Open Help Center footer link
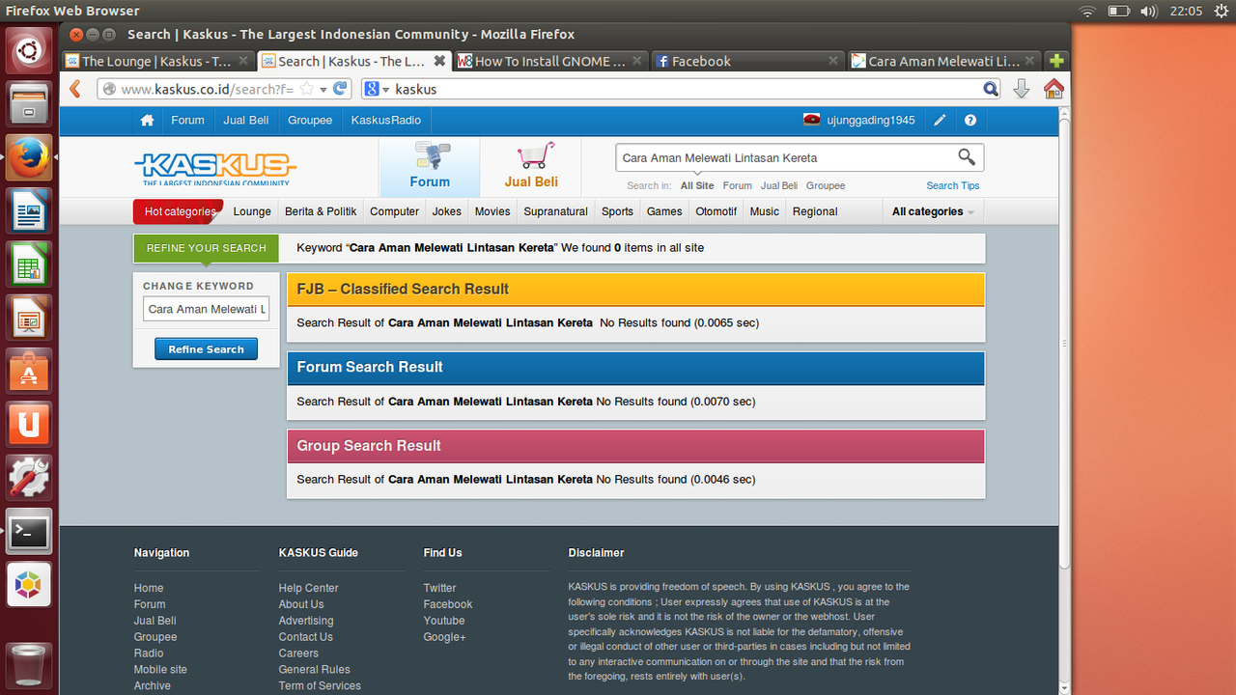Viewport: 1236px width, 695px height. point(308,588)
